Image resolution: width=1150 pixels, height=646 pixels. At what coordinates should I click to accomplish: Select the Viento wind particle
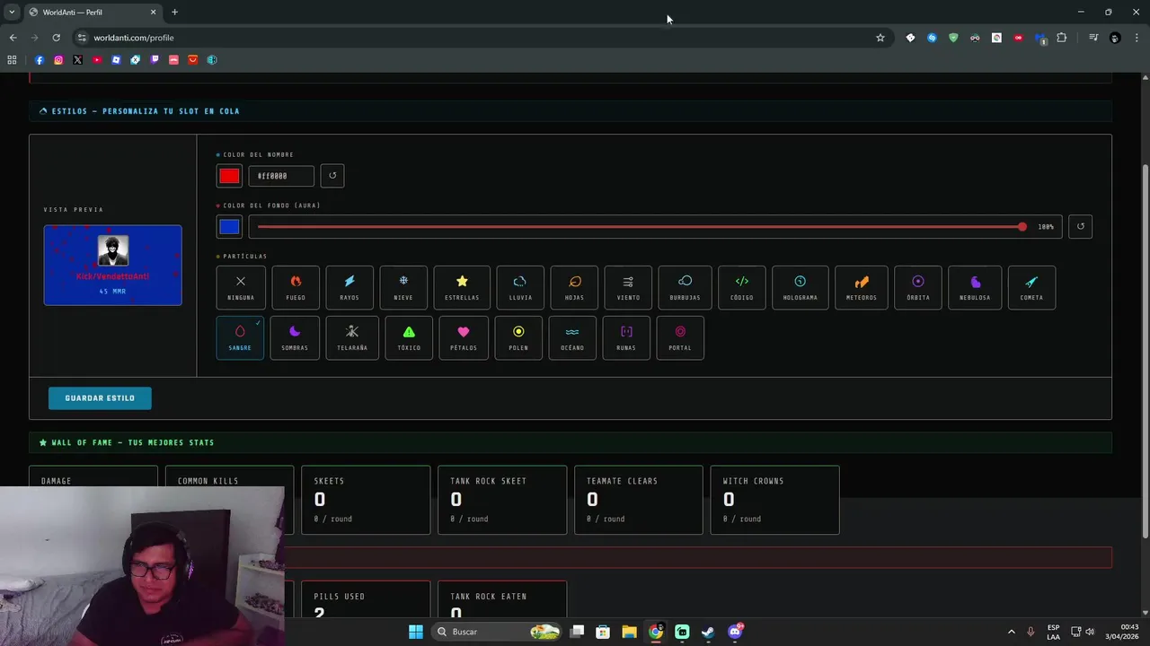tap(628, 287)
